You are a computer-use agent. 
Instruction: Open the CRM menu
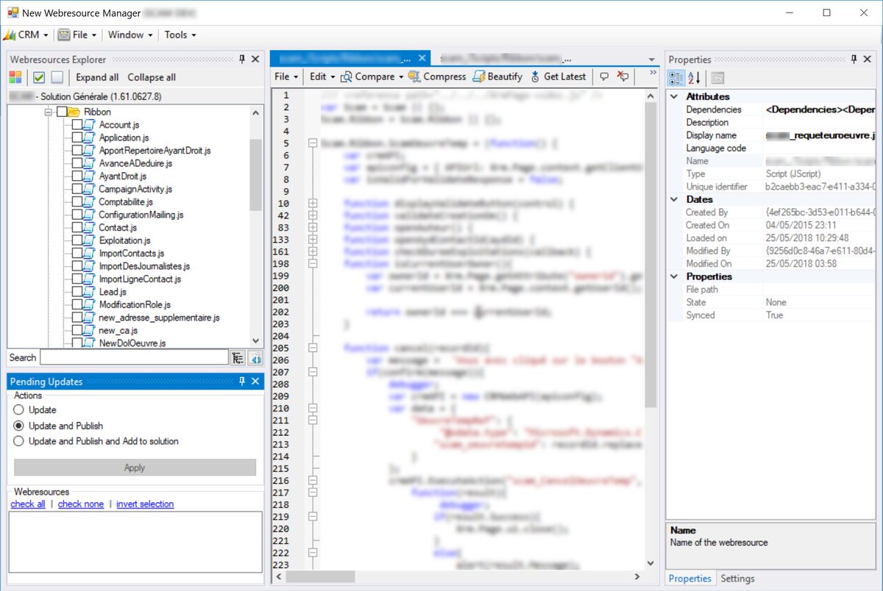26,35
